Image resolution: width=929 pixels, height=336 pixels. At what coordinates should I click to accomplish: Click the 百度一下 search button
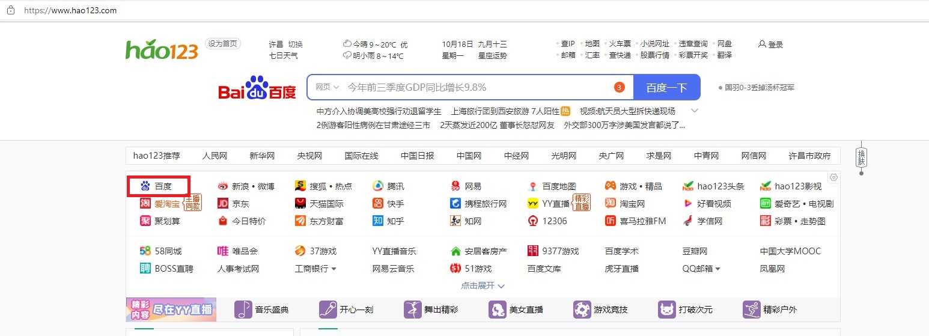point(667,87)
